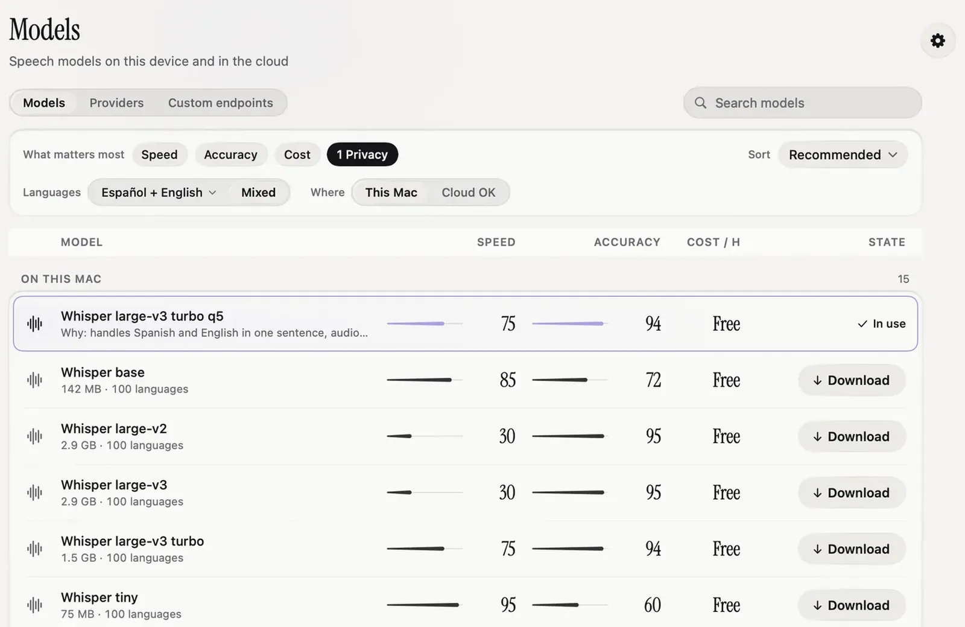This screenshot has width=965, height=627.
Task: Click the Why: handles Spanish and English description
Action: tap(214, 333)
